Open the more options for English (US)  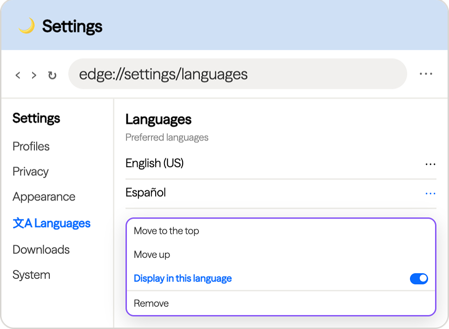pos(430,164)
